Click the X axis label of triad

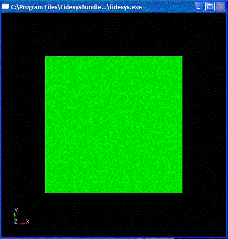[x=27, y=221]
